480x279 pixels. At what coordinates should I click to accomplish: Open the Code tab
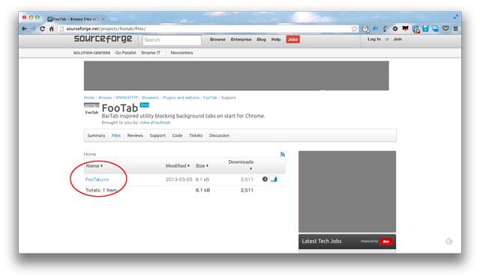pyautogui.click(x=177, y=135)
